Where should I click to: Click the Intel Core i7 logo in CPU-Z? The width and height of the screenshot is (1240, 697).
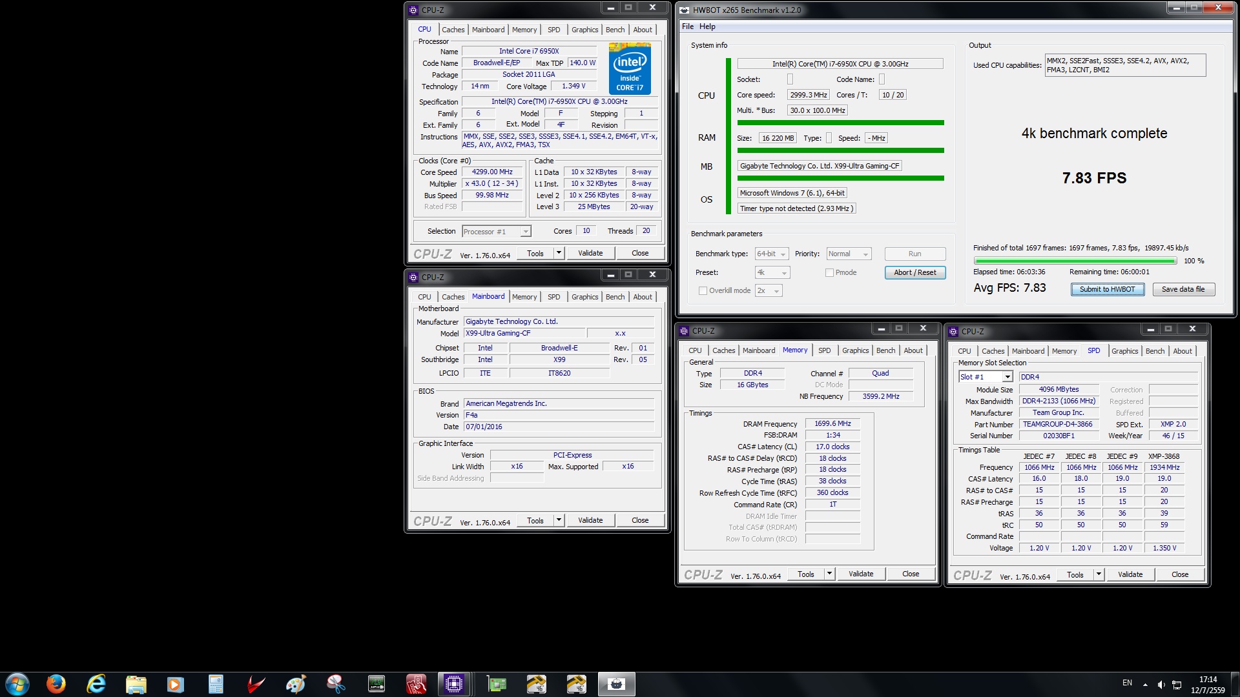(x=630, y=68)
